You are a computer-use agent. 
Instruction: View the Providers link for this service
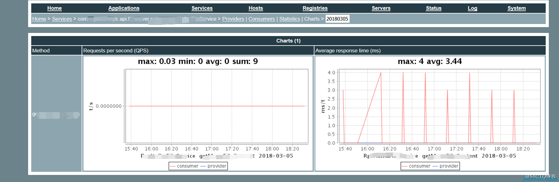point(233,19)
